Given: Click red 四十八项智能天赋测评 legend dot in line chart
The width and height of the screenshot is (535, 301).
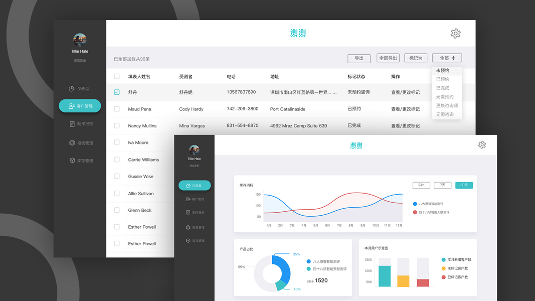Looking at the screenshot, I should (x=415, y=212).
